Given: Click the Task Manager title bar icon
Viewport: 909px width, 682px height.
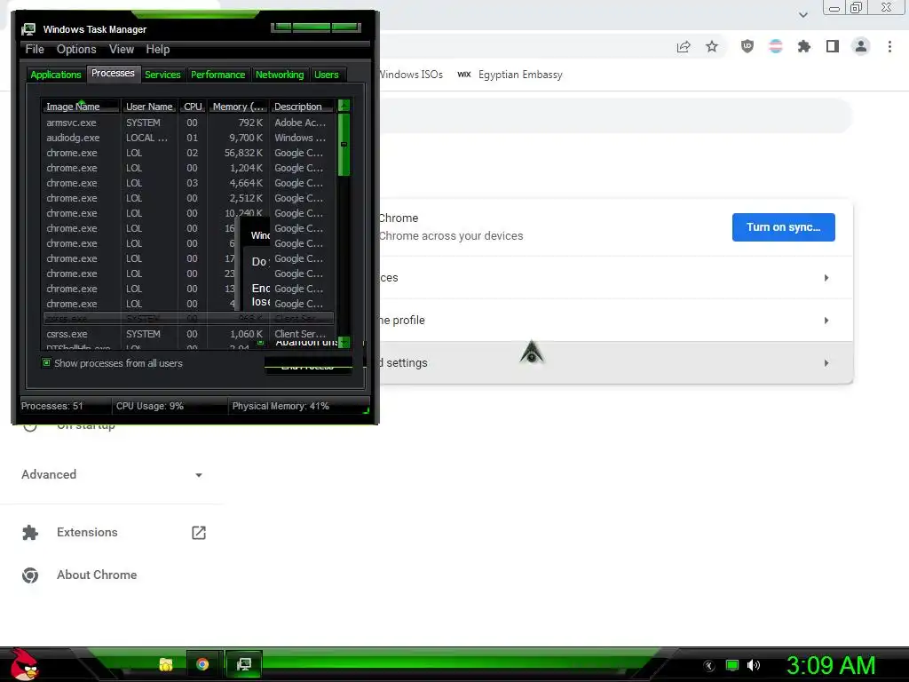Looking at the screenshot, I should pos(28,29).
